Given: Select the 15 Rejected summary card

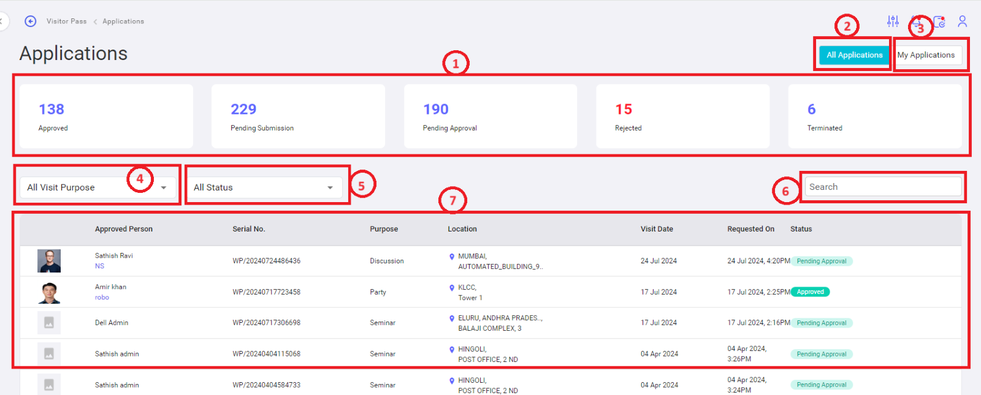Looking at the screenshot, I should [x=682, y=116].
